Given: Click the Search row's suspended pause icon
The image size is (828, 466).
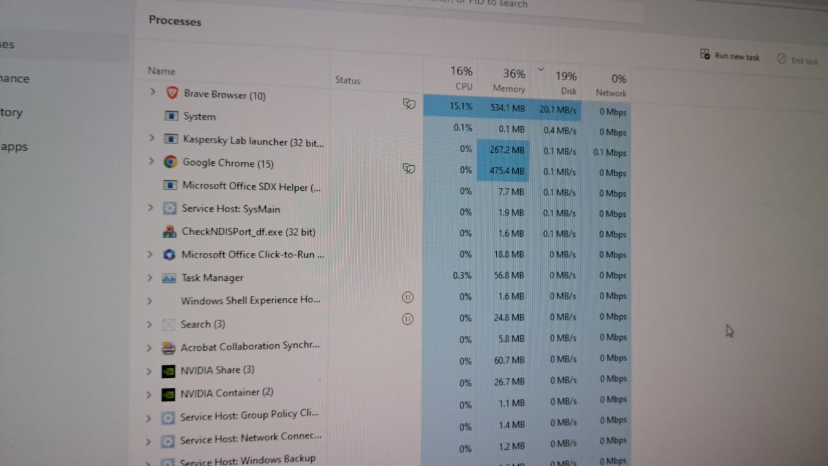Looking at the screenshot, I should click(x=408, y=318).
